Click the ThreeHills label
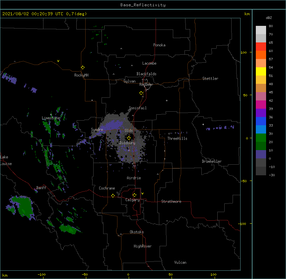Viewport: 286px width, 279px height. (x=177, y=139)
